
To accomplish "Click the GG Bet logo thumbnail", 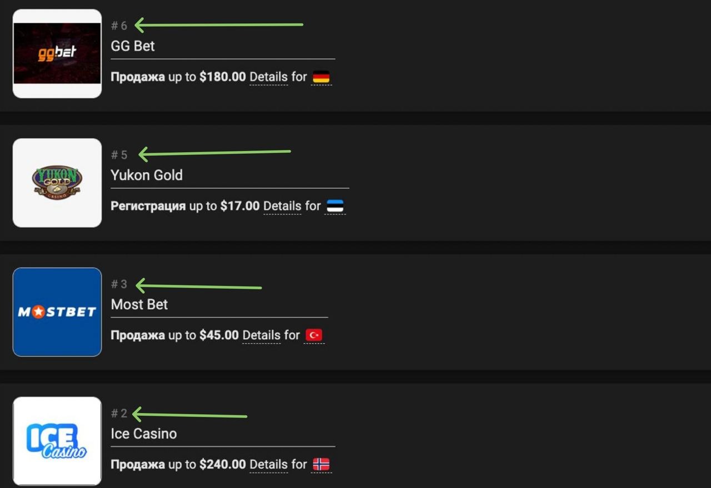I will [57, 53].
